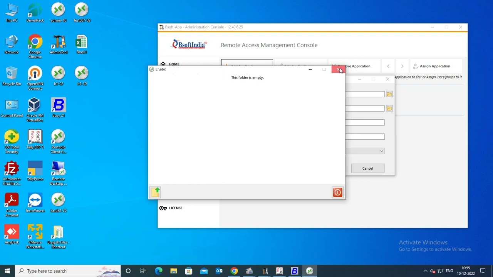493x277 pixels.
Task: Open Microsoft Edge from the taskbar
Action: [x=158, y=271]
